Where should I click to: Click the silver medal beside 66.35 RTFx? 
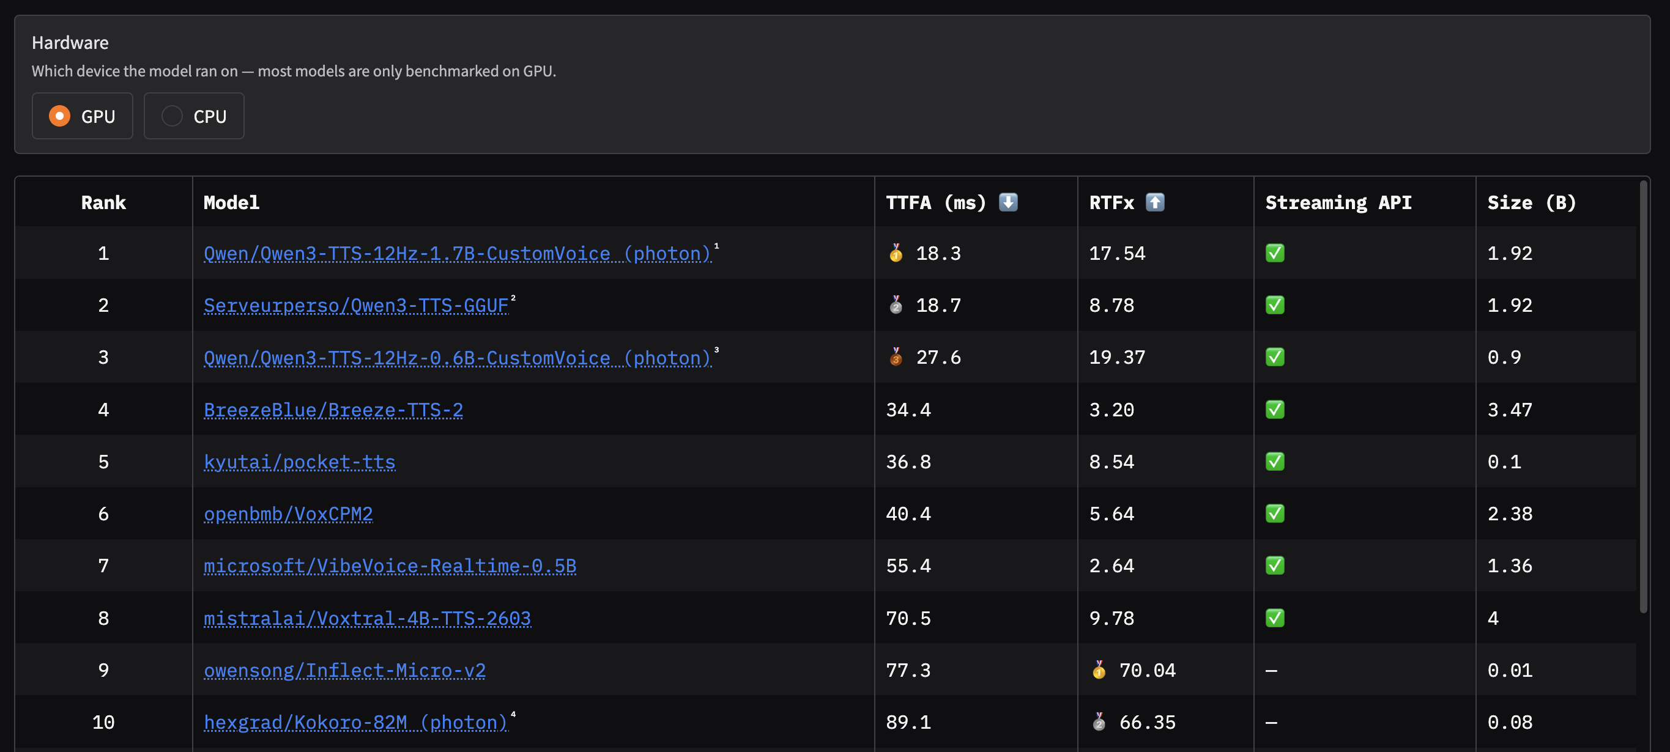point(1099,721)
